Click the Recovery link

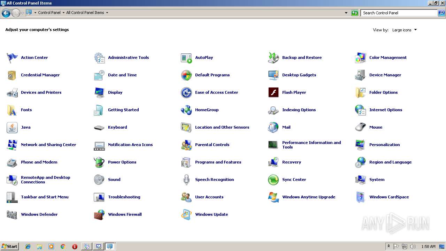pos(292,162)
